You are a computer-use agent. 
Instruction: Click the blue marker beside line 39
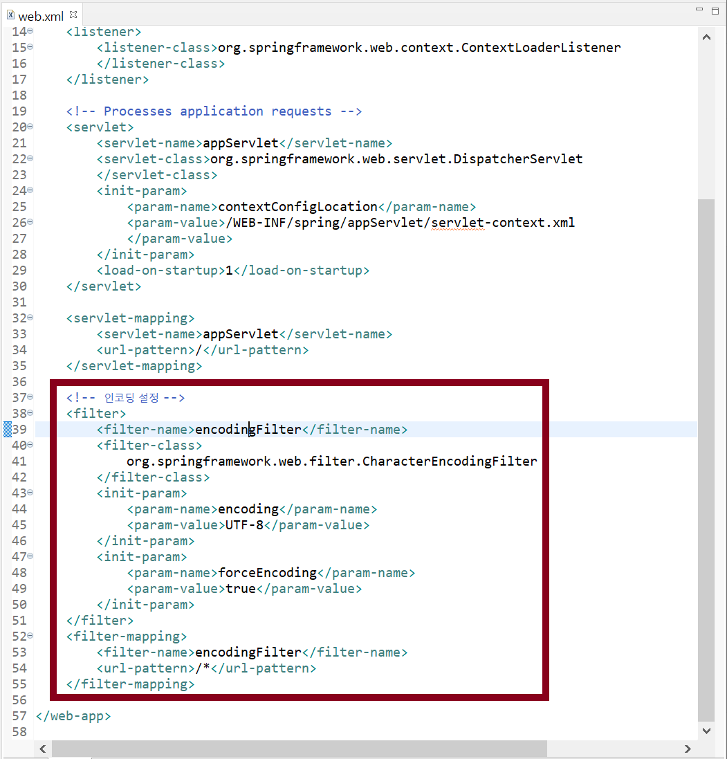(x=7, y=429)
